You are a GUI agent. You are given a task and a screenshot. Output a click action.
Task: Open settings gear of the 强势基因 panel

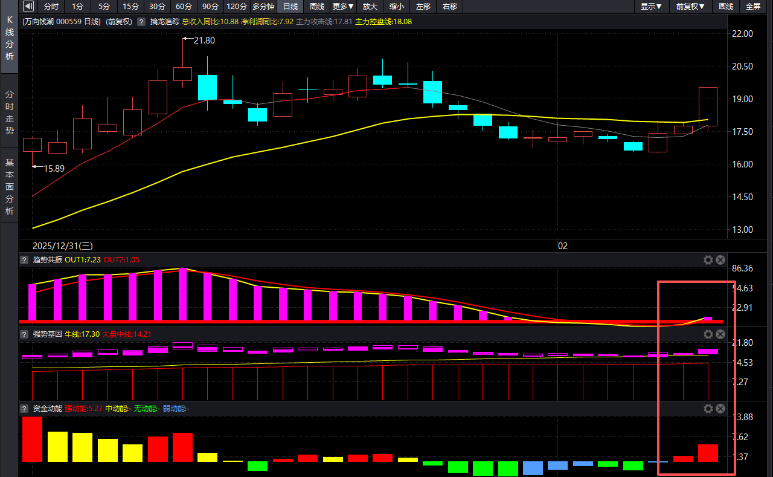coord(708,334)
